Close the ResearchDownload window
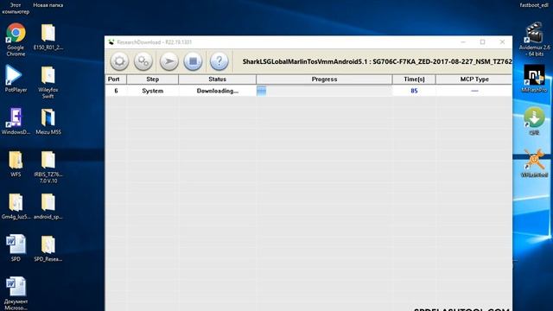Image resolution: width=553 pixels, height=311 pixels. 502,42
